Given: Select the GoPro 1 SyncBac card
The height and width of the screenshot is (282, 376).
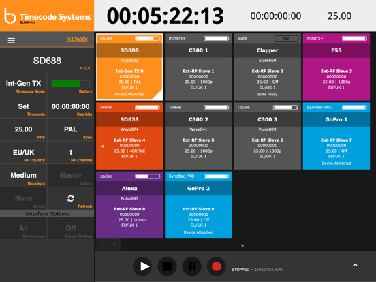Looking at the screenshot, I should coord(336,136).
